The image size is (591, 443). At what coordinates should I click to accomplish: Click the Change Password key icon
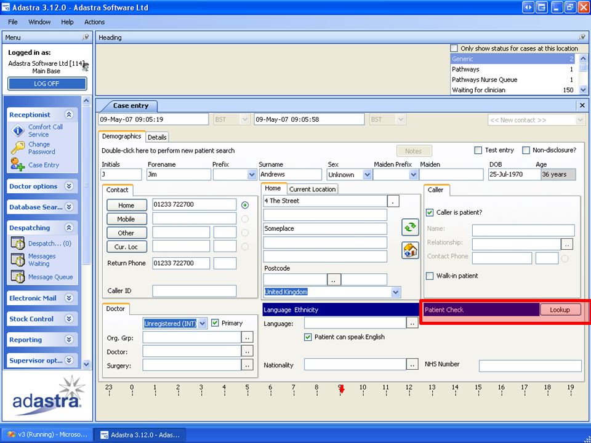point(18,148)
